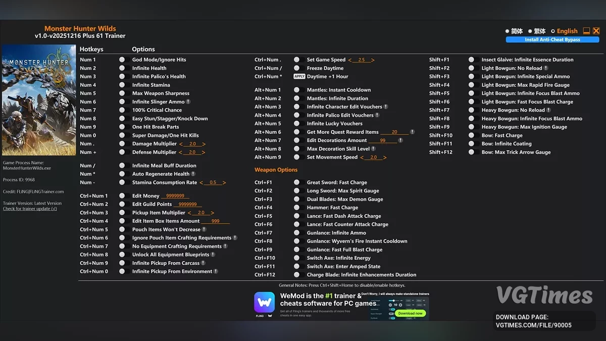606x341 pixels.
Task: Increase Set Movement Speed value
Action: click(385, 157)
